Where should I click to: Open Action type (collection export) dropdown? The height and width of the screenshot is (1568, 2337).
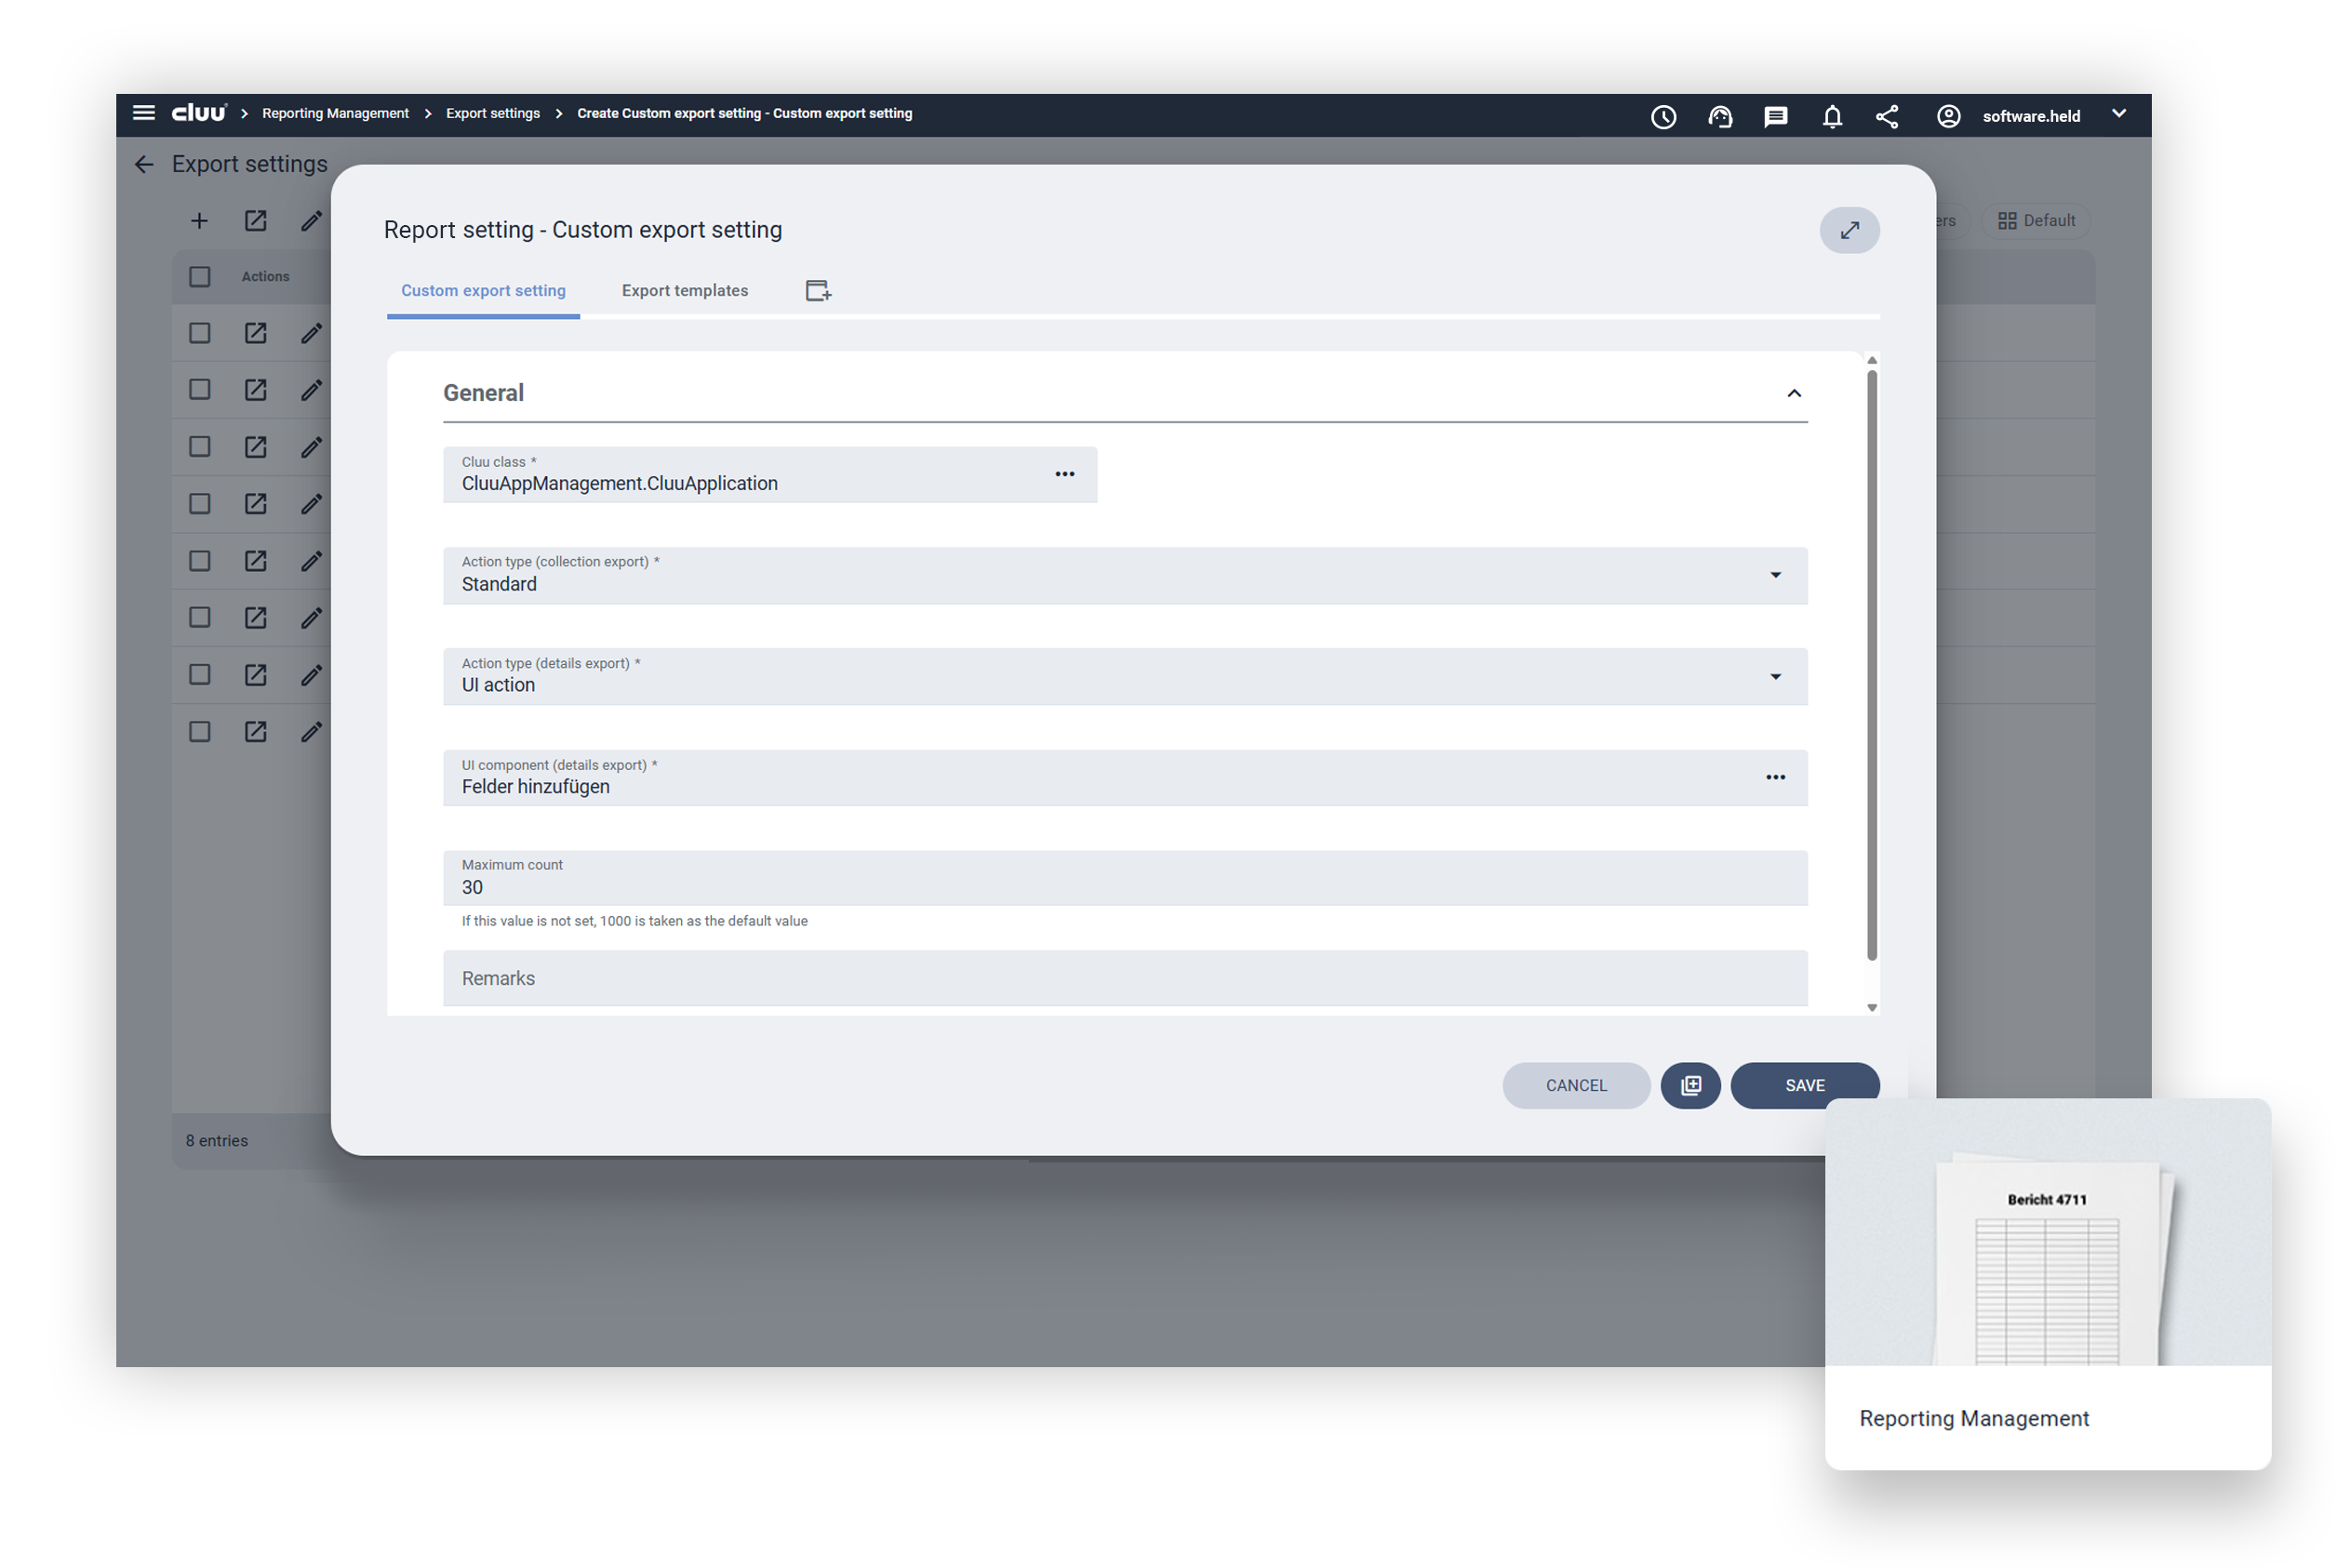1775,575
